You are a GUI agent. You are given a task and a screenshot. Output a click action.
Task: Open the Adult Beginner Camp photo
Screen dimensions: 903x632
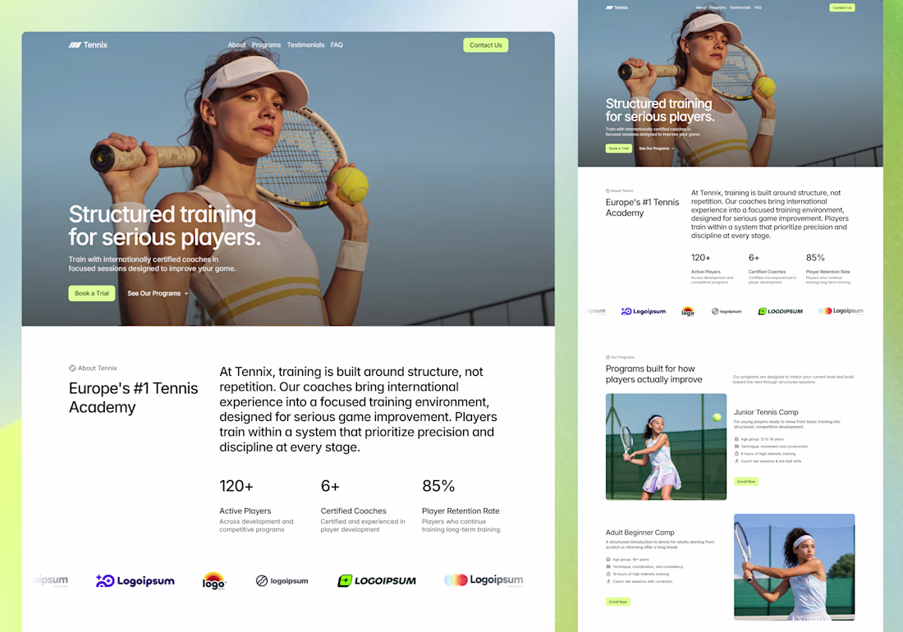tap(794, 567)
